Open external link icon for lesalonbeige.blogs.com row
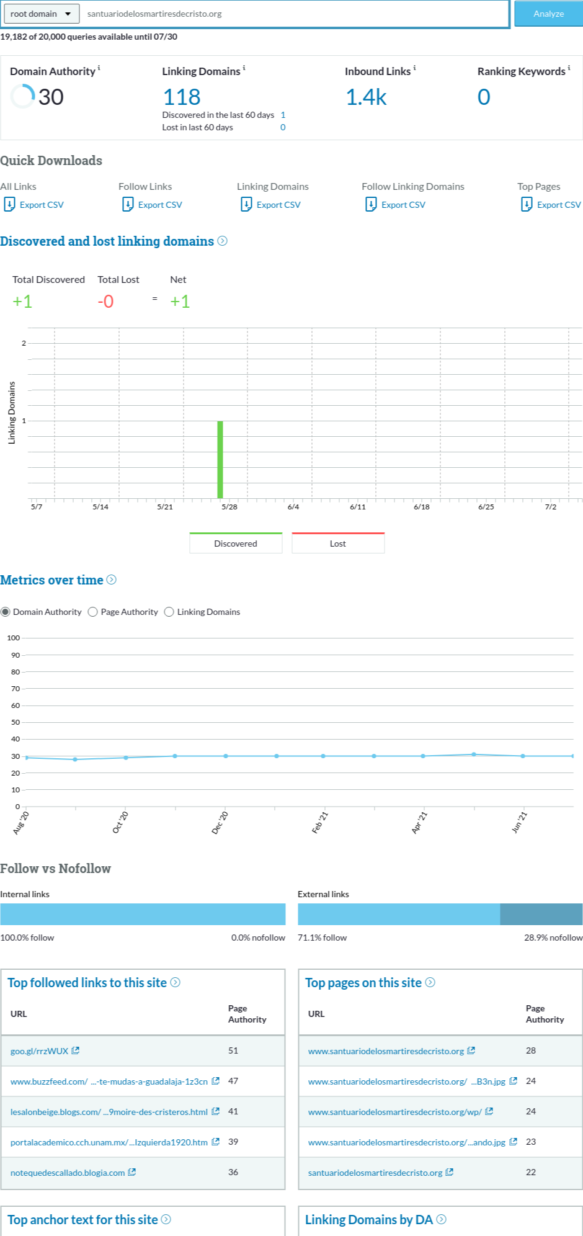The height and width of the screenshot is (1236, 583). pyautogui.click(x=215, y=1111)
